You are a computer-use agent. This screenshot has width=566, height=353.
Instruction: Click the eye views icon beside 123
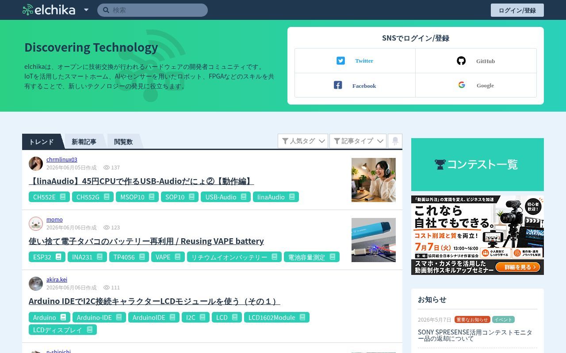coord(107,228)
